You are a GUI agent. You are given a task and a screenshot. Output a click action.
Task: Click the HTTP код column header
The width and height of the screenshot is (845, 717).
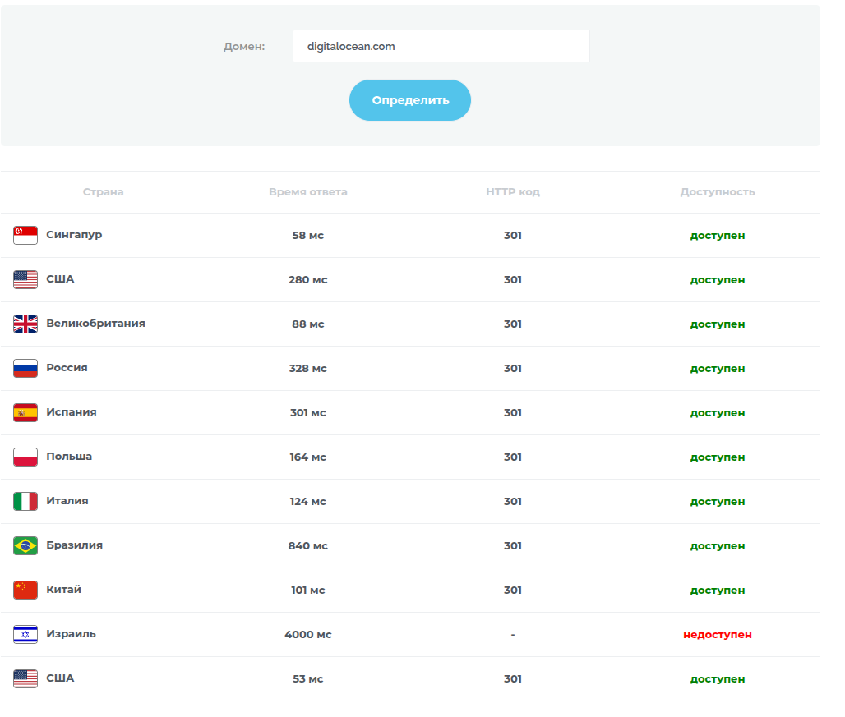[512, 191]
